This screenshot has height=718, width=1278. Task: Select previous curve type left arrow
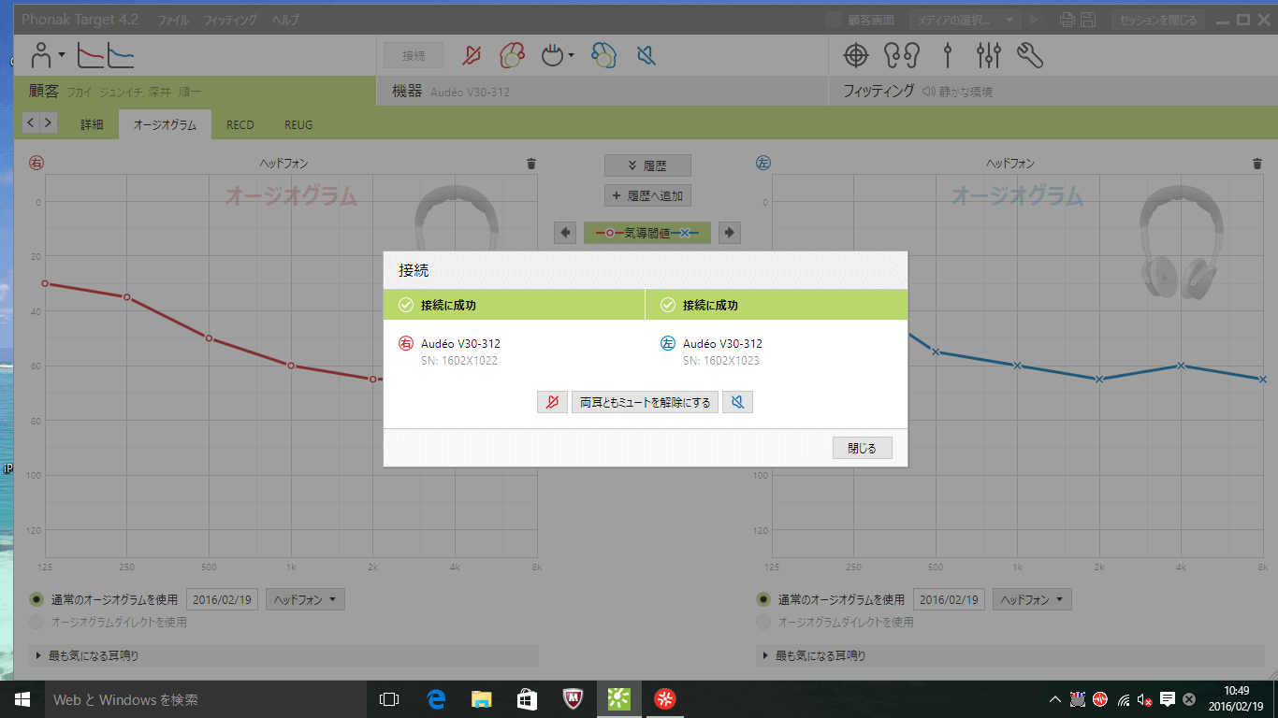(564, 233)
